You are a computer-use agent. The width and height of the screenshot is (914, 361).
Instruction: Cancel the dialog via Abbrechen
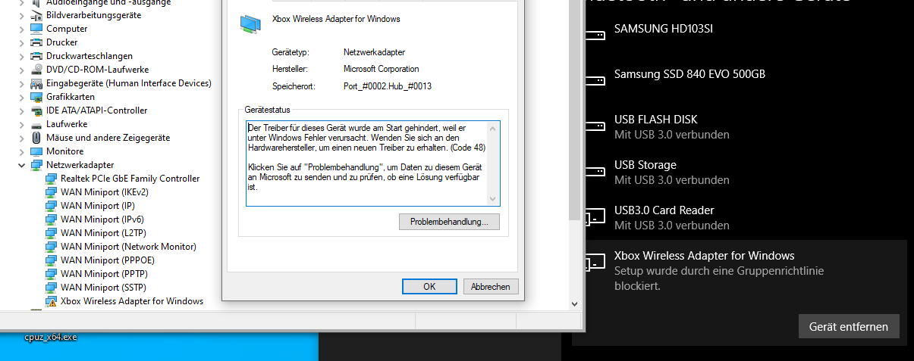491,287
